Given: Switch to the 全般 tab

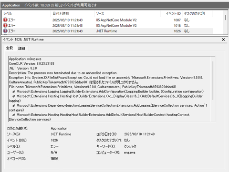Looking at the screenshot, I should [x=10, y=48].
